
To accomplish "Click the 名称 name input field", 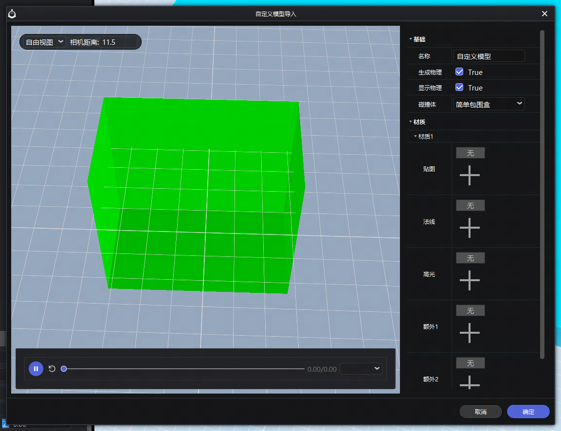I will tap(489, 56).
